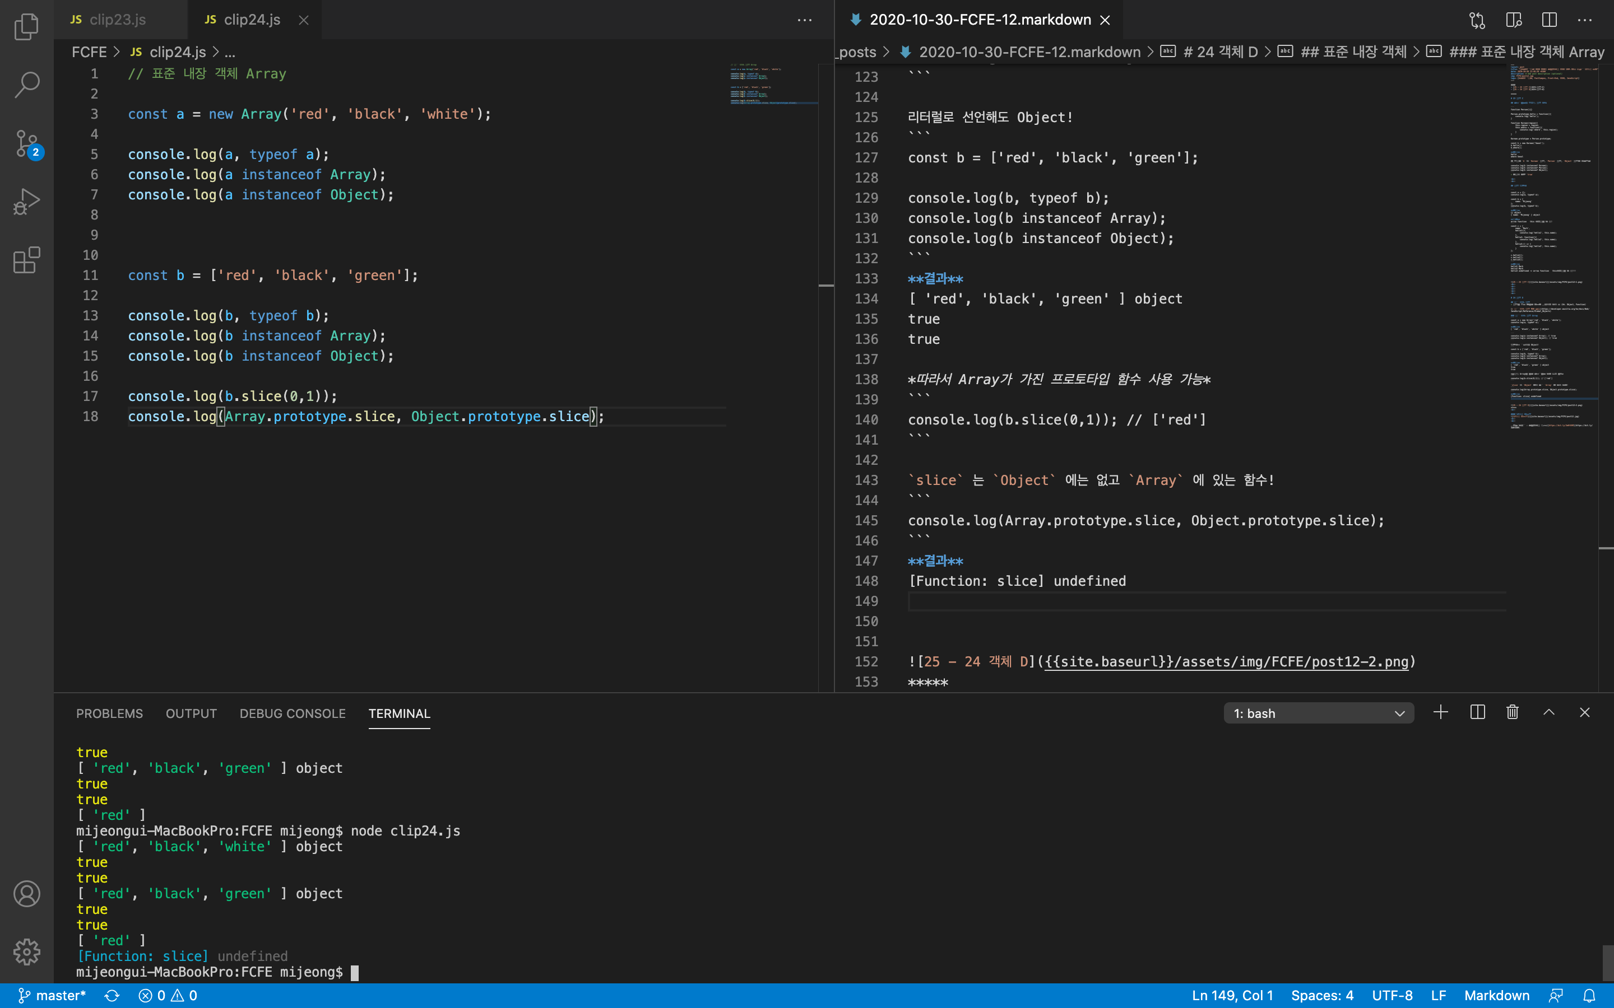Image resolution: width=1614 pixels, height=1008 pixels.
Task: Click the comment '// 표준 내장 객체 Array'
Action: click(x=207, y=73)
